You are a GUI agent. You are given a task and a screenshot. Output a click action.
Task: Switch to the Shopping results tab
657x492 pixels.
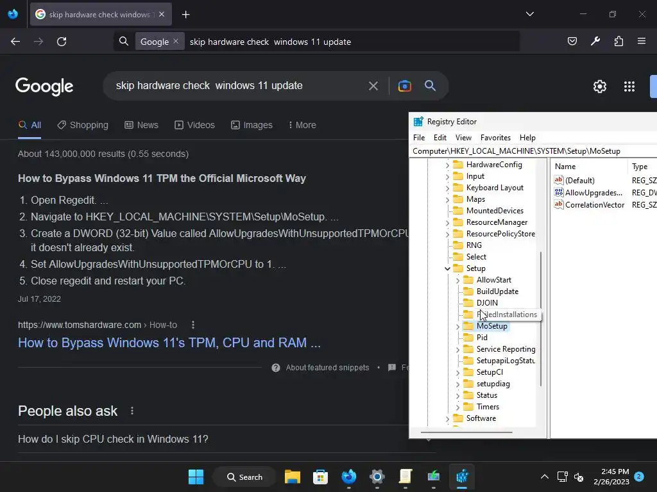point(83,125)
